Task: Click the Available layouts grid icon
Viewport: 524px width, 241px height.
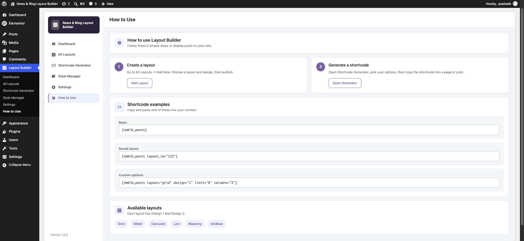Action: [119, 211]
